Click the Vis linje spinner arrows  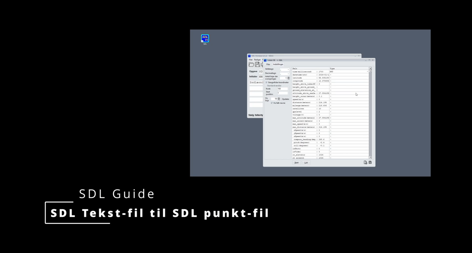(x=279, y=99)
